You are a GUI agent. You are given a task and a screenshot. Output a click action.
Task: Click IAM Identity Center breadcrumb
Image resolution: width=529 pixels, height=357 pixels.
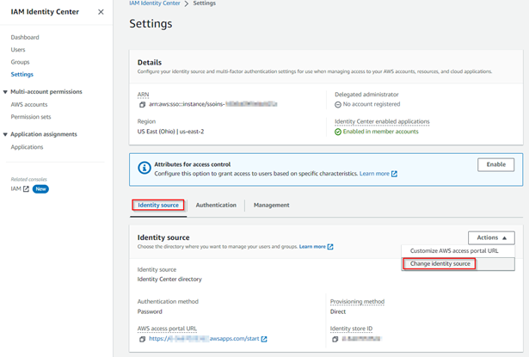pos(155,3)
